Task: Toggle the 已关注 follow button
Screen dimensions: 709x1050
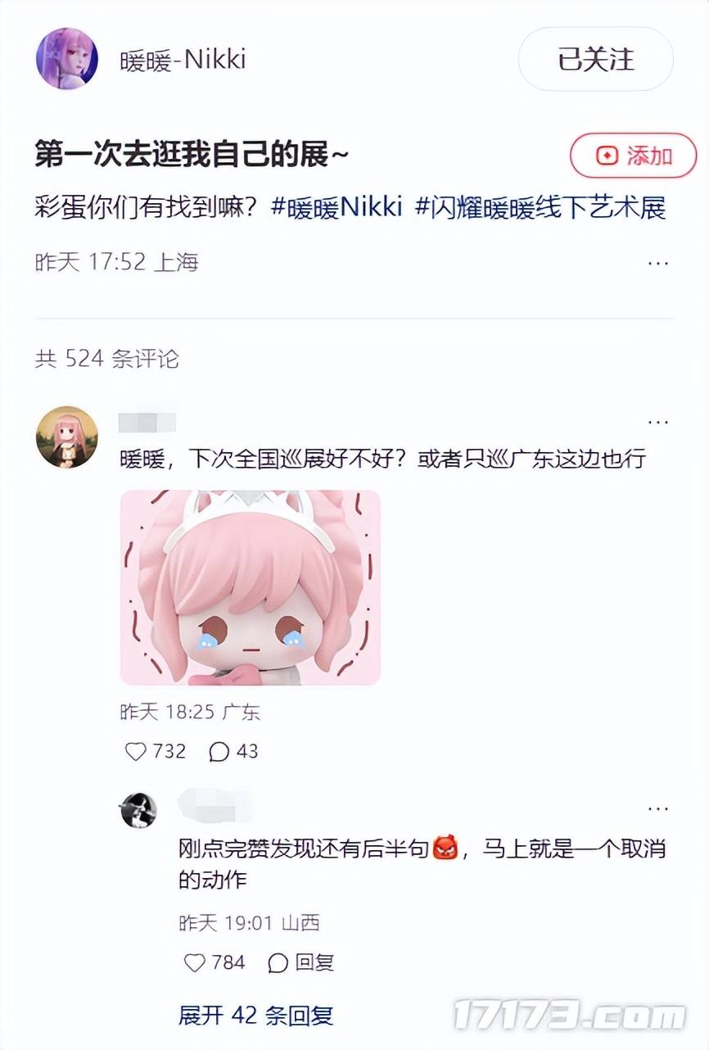Action: click(x=596, y=59)
